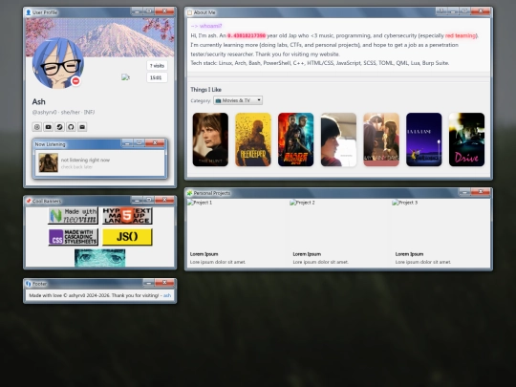The height and width of the screenshot is (387, 516).
Task: Click the '15:01' time badge
Action: [157, 77]
